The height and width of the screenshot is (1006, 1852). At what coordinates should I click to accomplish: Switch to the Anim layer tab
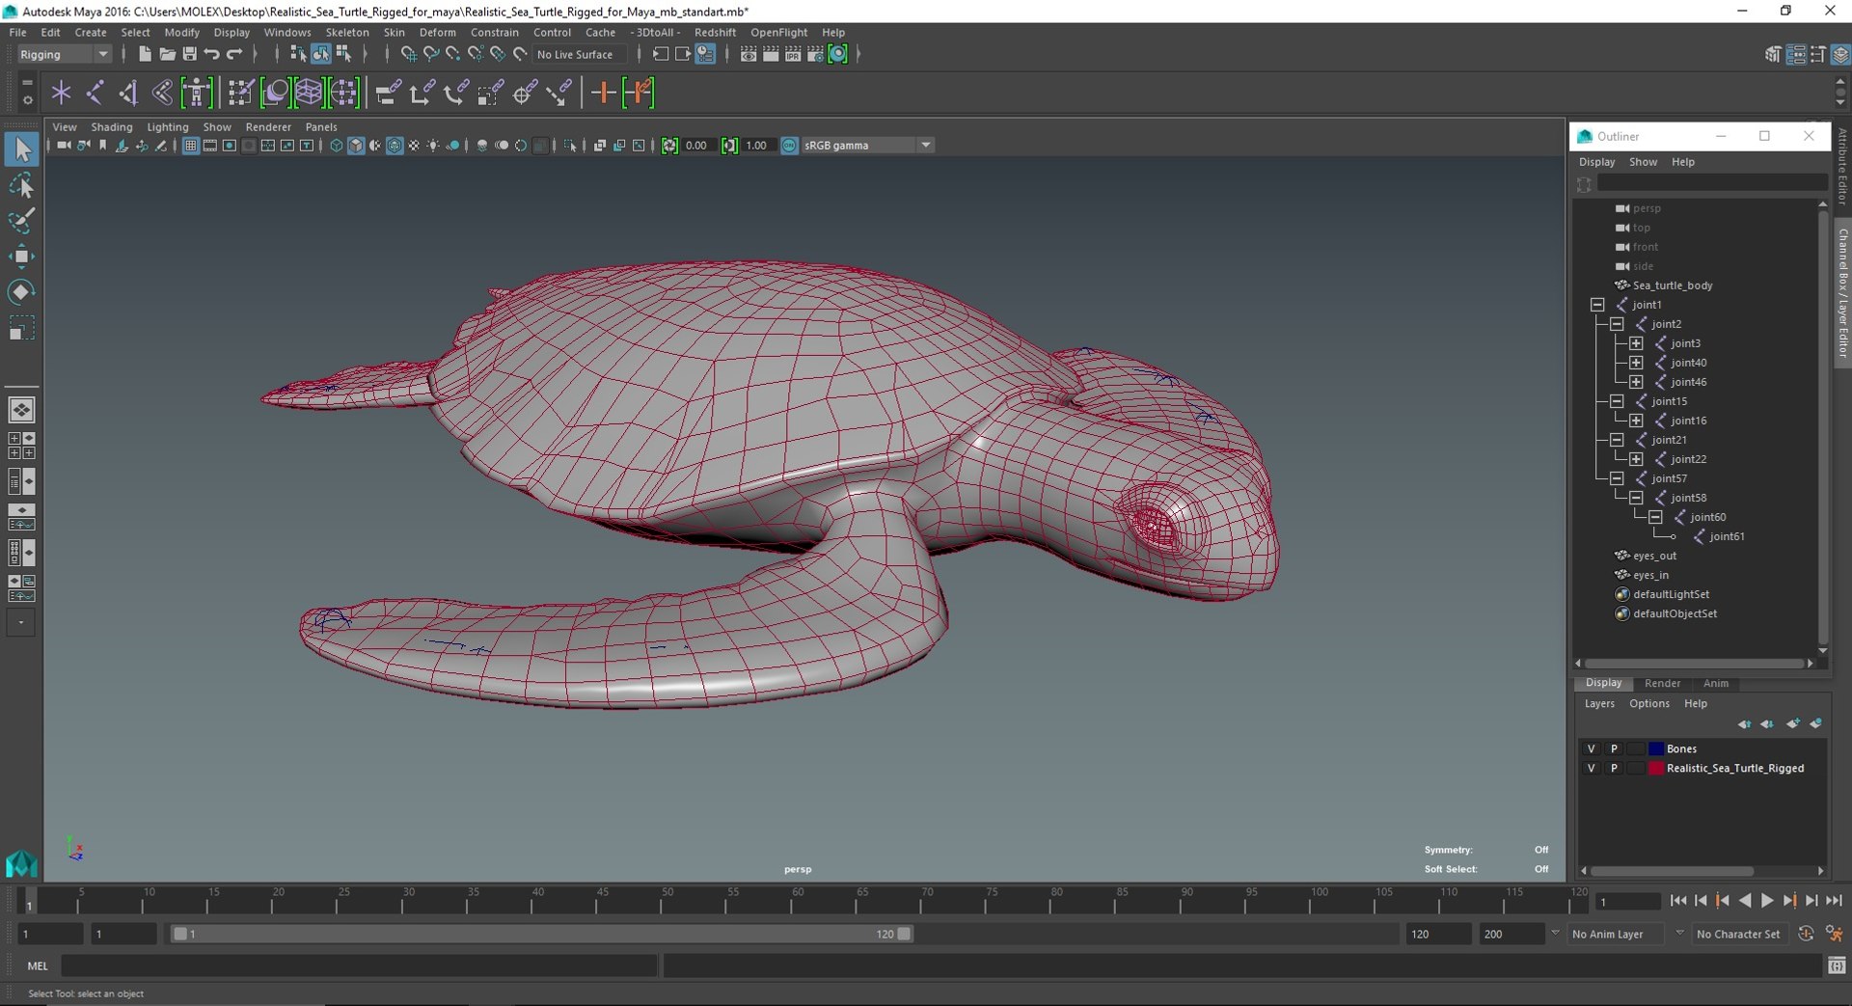1715,683
